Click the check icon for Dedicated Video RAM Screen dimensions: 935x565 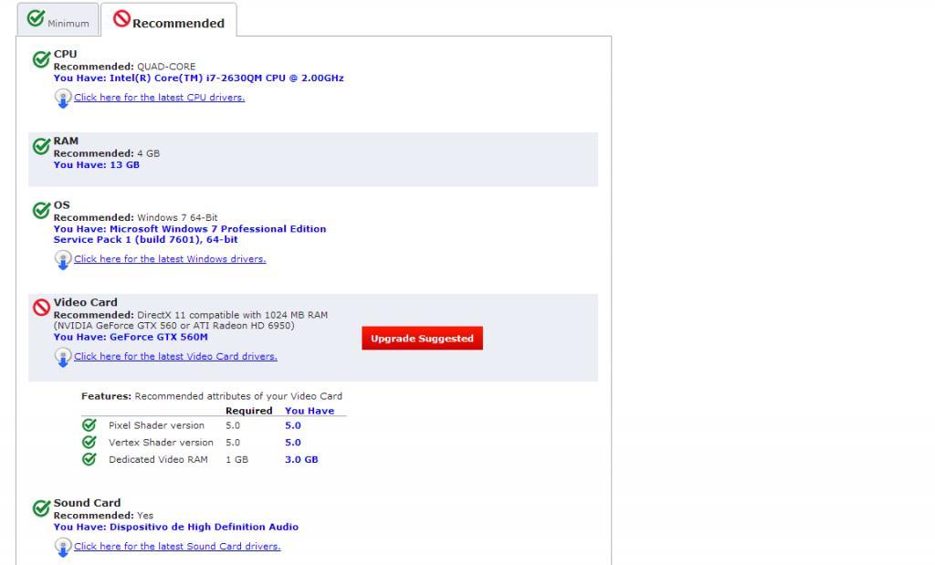[x=89, y=459]
